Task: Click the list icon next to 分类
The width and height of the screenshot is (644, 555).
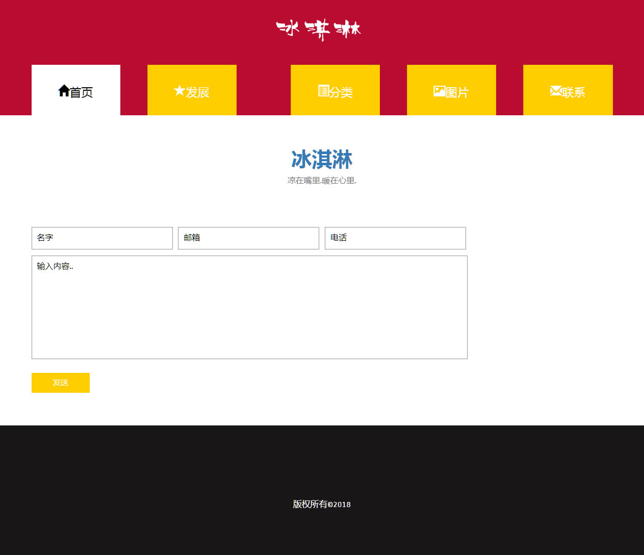Action: point(323,91)
